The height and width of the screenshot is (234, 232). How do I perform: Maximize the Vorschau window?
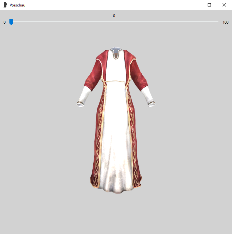coord(209,5)
